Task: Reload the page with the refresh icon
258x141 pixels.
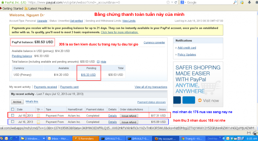Action: pos(176,2)
